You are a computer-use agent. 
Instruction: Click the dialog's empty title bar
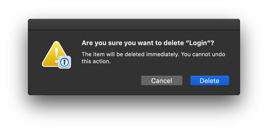tap(134, 25)
